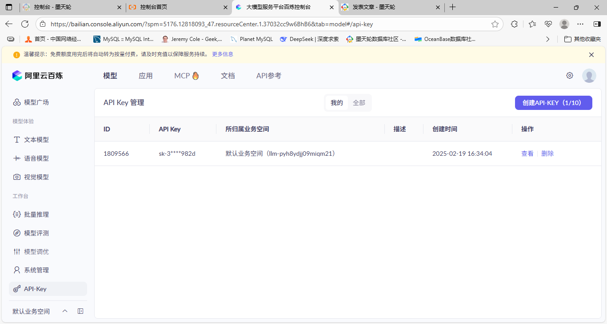Viewport: 607px width, 324px height.
Task: Open the user avatar in the Bailian header
Action: (x=589, y=76)
